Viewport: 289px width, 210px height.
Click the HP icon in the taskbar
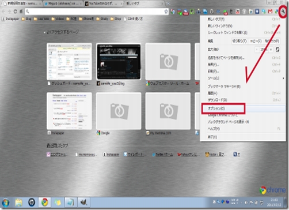pyautogui.click(x=32, y=202)
